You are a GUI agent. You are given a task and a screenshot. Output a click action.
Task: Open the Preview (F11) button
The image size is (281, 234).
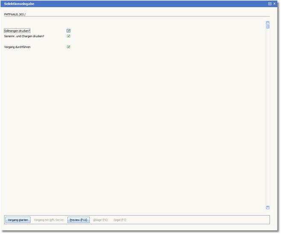79,220
